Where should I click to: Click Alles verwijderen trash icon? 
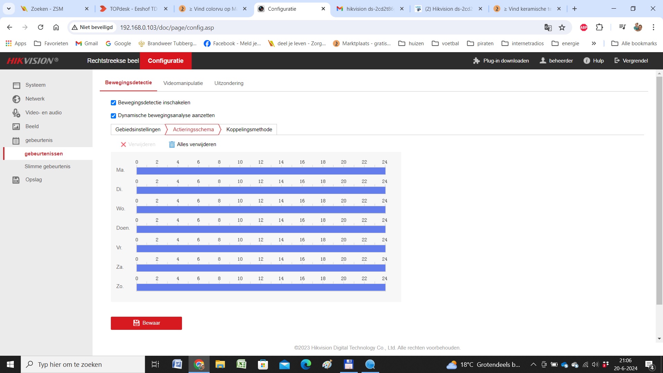point(172,145)
